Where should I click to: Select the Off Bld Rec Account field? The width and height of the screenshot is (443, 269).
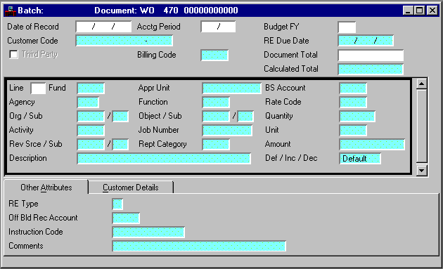(126, 218)
